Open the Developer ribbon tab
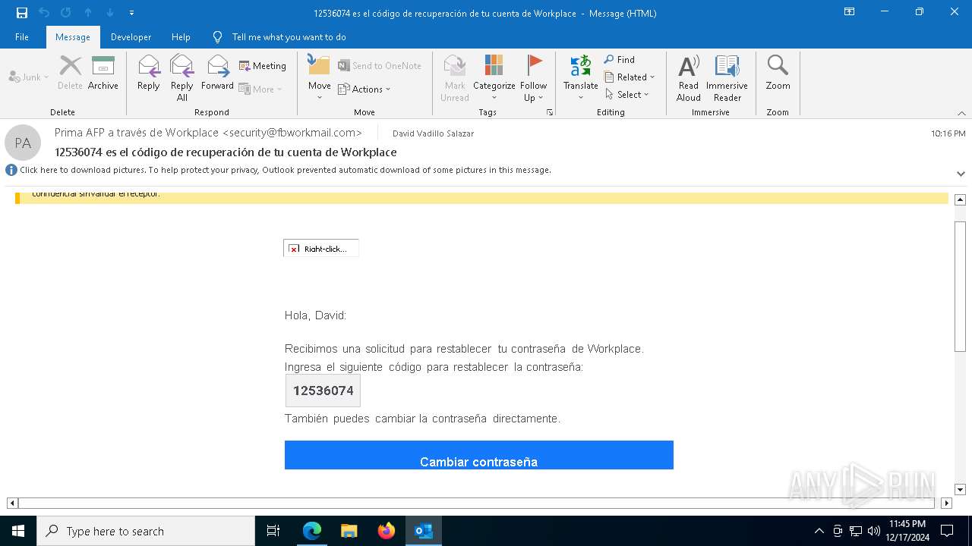972x546 pixels. 131,36
